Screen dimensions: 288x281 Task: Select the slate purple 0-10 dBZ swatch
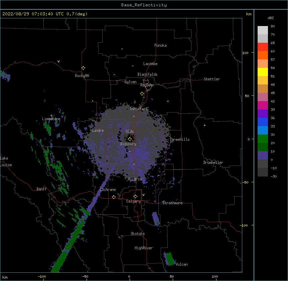tap(263, 156)
